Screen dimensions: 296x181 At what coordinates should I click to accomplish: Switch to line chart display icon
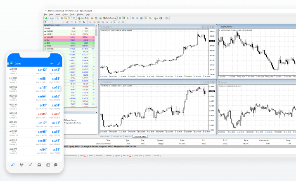point(128,18)
